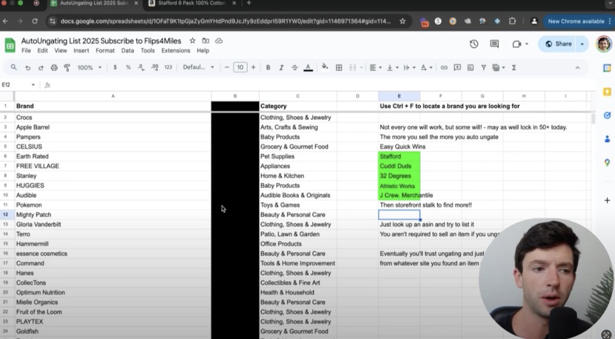Image resolution: width=615 pixels, height=339 pixels.
Task: Insert a chart
Action: [470, 67]
